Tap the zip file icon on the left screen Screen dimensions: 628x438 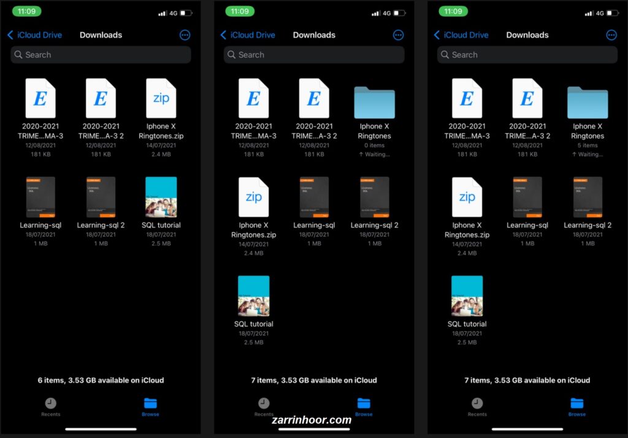[x=161, y=98]
